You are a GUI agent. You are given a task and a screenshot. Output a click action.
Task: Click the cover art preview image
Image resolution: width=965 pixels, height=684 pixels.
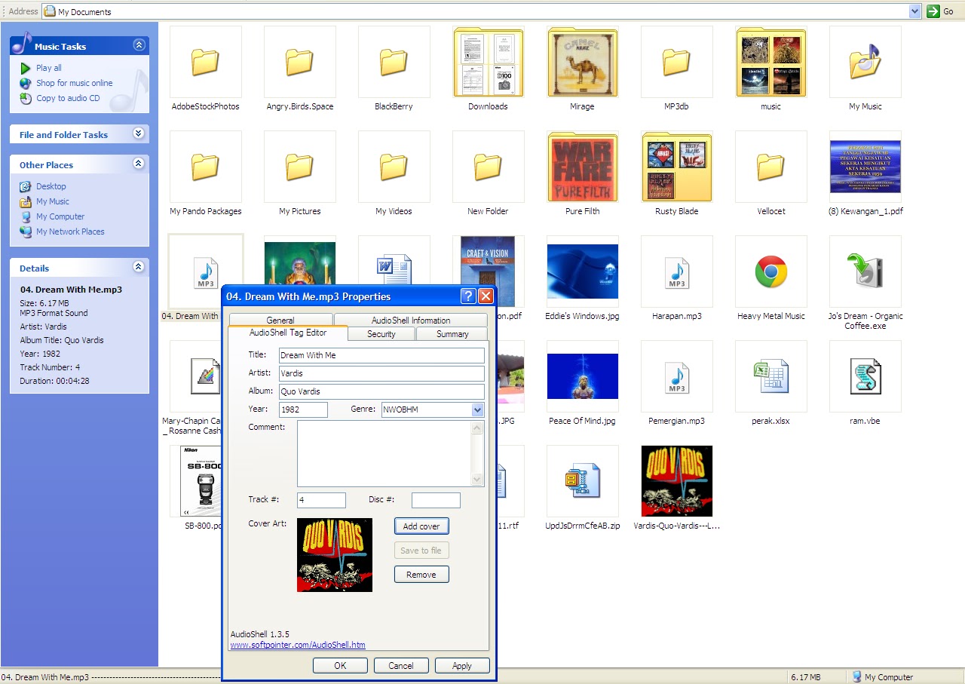click(x=335, y=555)
